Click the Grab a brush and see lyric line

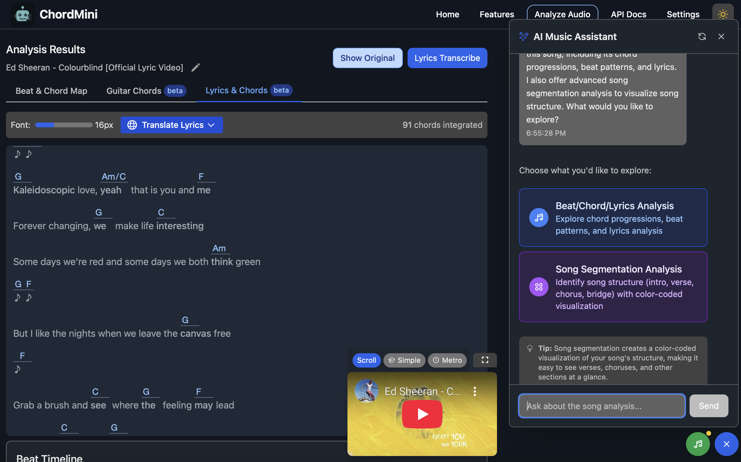pyautogui.click(x=123, y=405)
